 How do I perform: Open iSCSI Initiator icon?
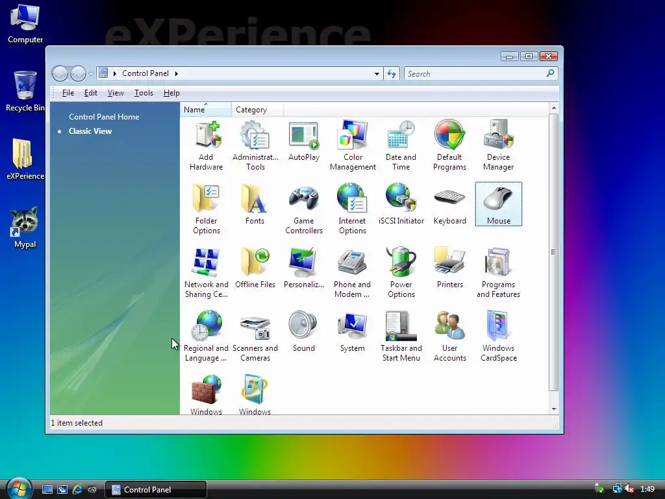401,204
